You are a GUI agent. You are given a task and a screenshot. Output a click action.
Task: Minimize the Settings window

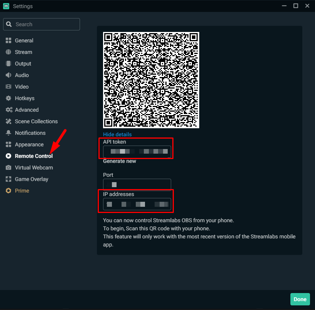pyautogui.click(x=284, y=6)
